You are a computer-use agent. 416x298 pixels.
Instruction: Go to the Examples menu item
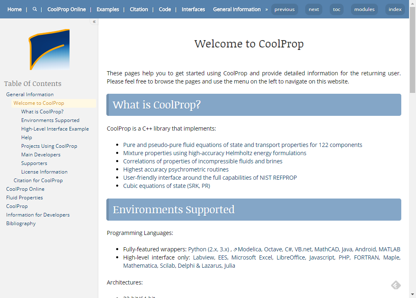(108, 9)
